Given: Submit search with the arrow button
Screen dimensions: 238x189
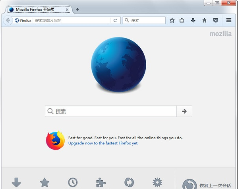Looking at the screenshot, I should coord(184,111).
